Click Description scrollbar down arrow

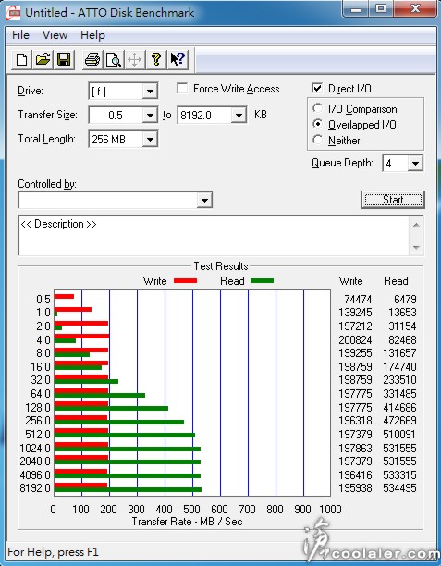tap(416, 248)
